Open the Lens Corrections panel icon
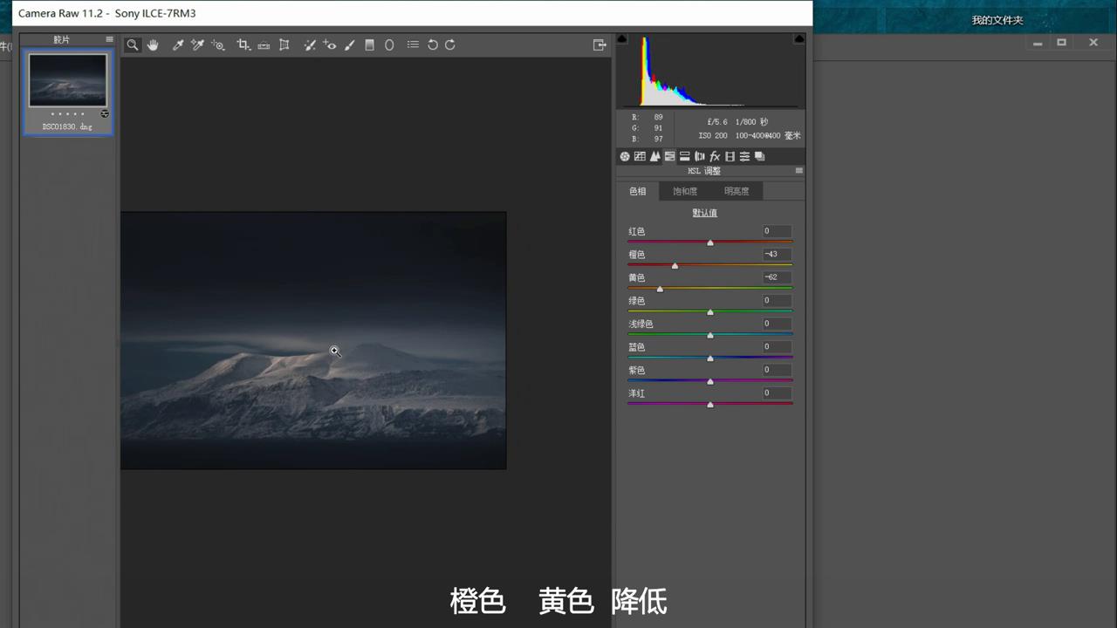The height and width of the screenshot is (628, 1117). point(699,156)
